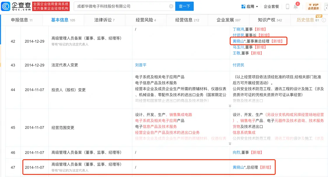Click date 2014-11-07 in row 44
This screenshot has height=177, width=328.
point(34,90)
